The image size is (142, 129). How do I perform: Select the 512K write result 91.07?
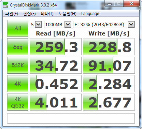(x=109, y=65)
